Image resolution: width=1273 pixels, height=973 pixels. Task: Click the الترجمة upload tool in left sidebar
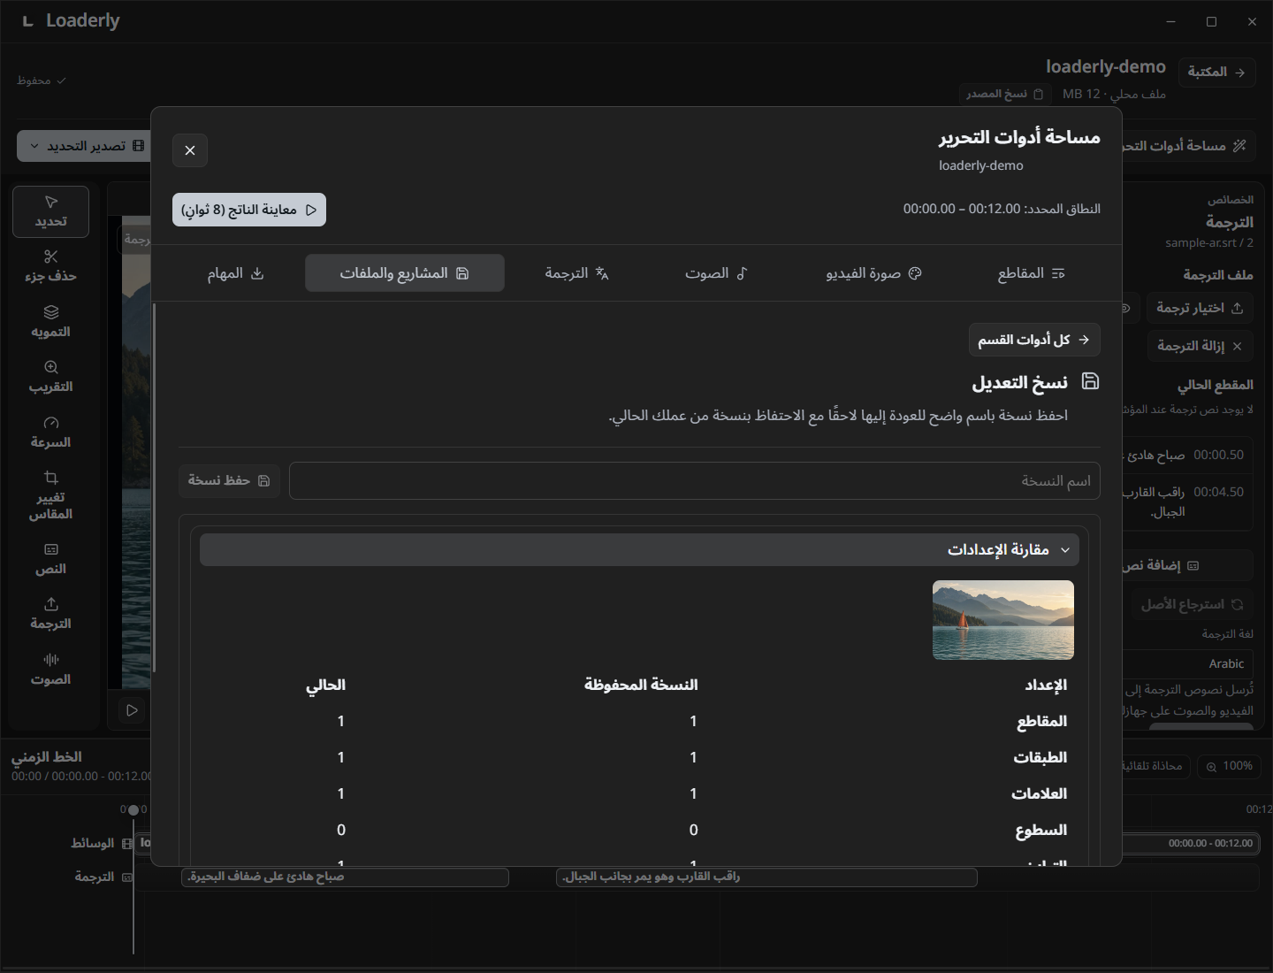[50, 614]
